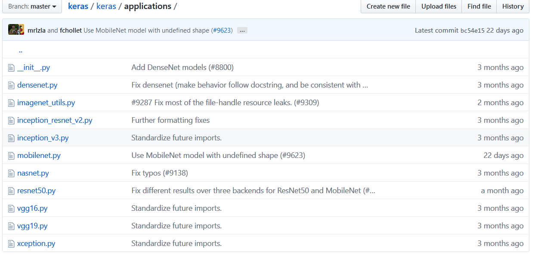Click file icon next to resnet50.py
The height and width of the screenshot is (261, 538).
coord(11,191)
